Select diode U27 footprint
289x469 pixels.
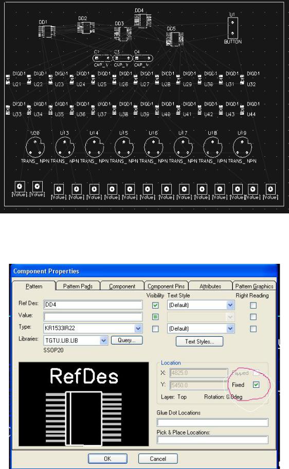(136, 80)
